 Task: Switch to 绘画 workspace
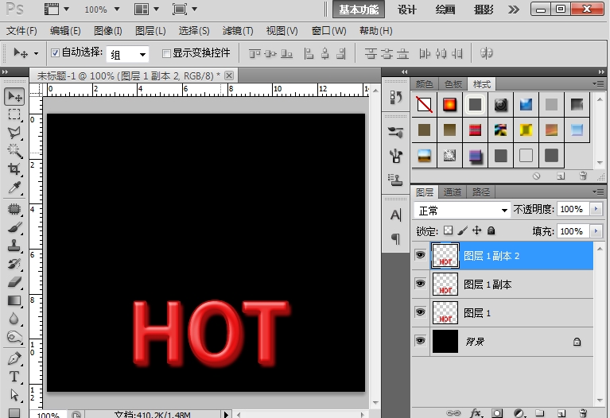tap(445, 10)
